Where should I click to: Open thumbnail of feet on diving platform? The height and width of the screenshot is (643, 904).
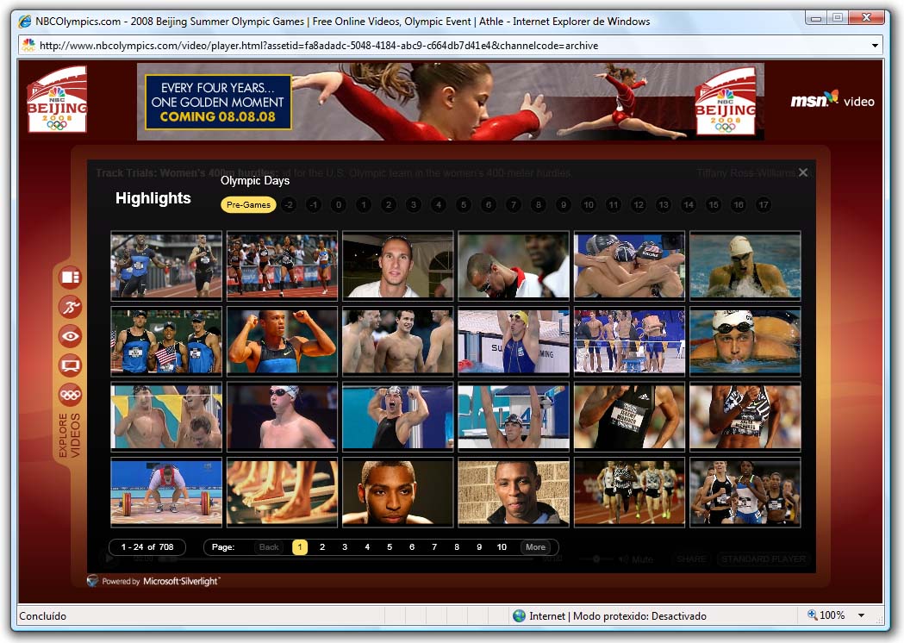[x=282, y=492]
